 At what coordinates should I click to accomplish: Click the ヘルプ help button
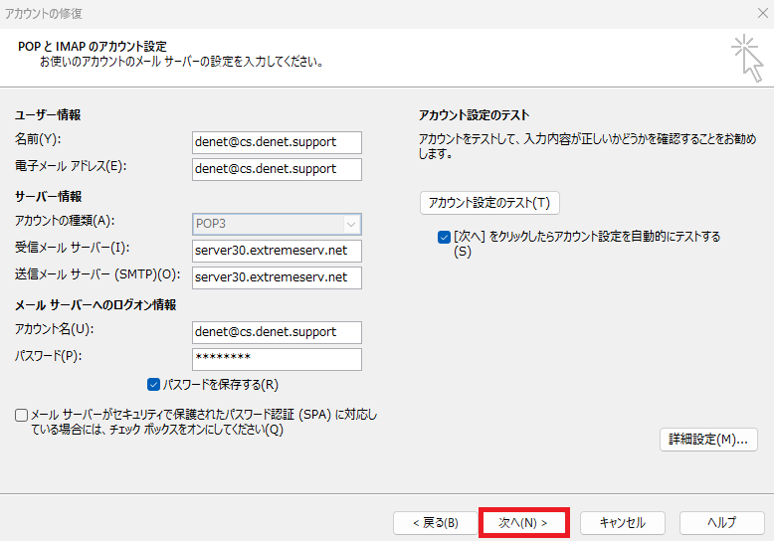(722, 523)
